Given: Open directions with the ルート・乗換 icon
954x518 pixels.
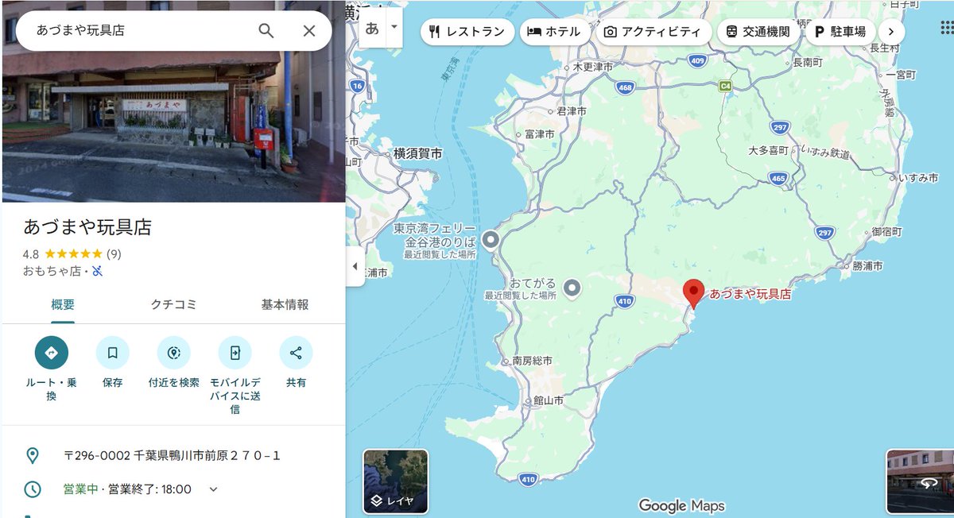Looking at the screenshot, I should (50, 351).
